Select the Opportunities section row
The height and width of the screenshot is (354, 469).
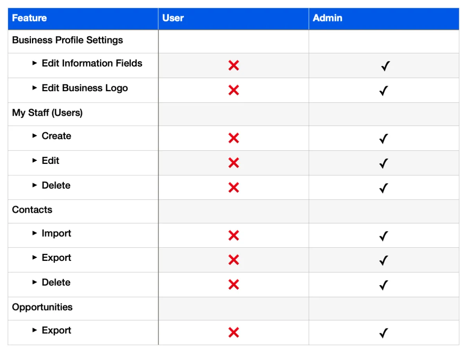coord(42,307)
